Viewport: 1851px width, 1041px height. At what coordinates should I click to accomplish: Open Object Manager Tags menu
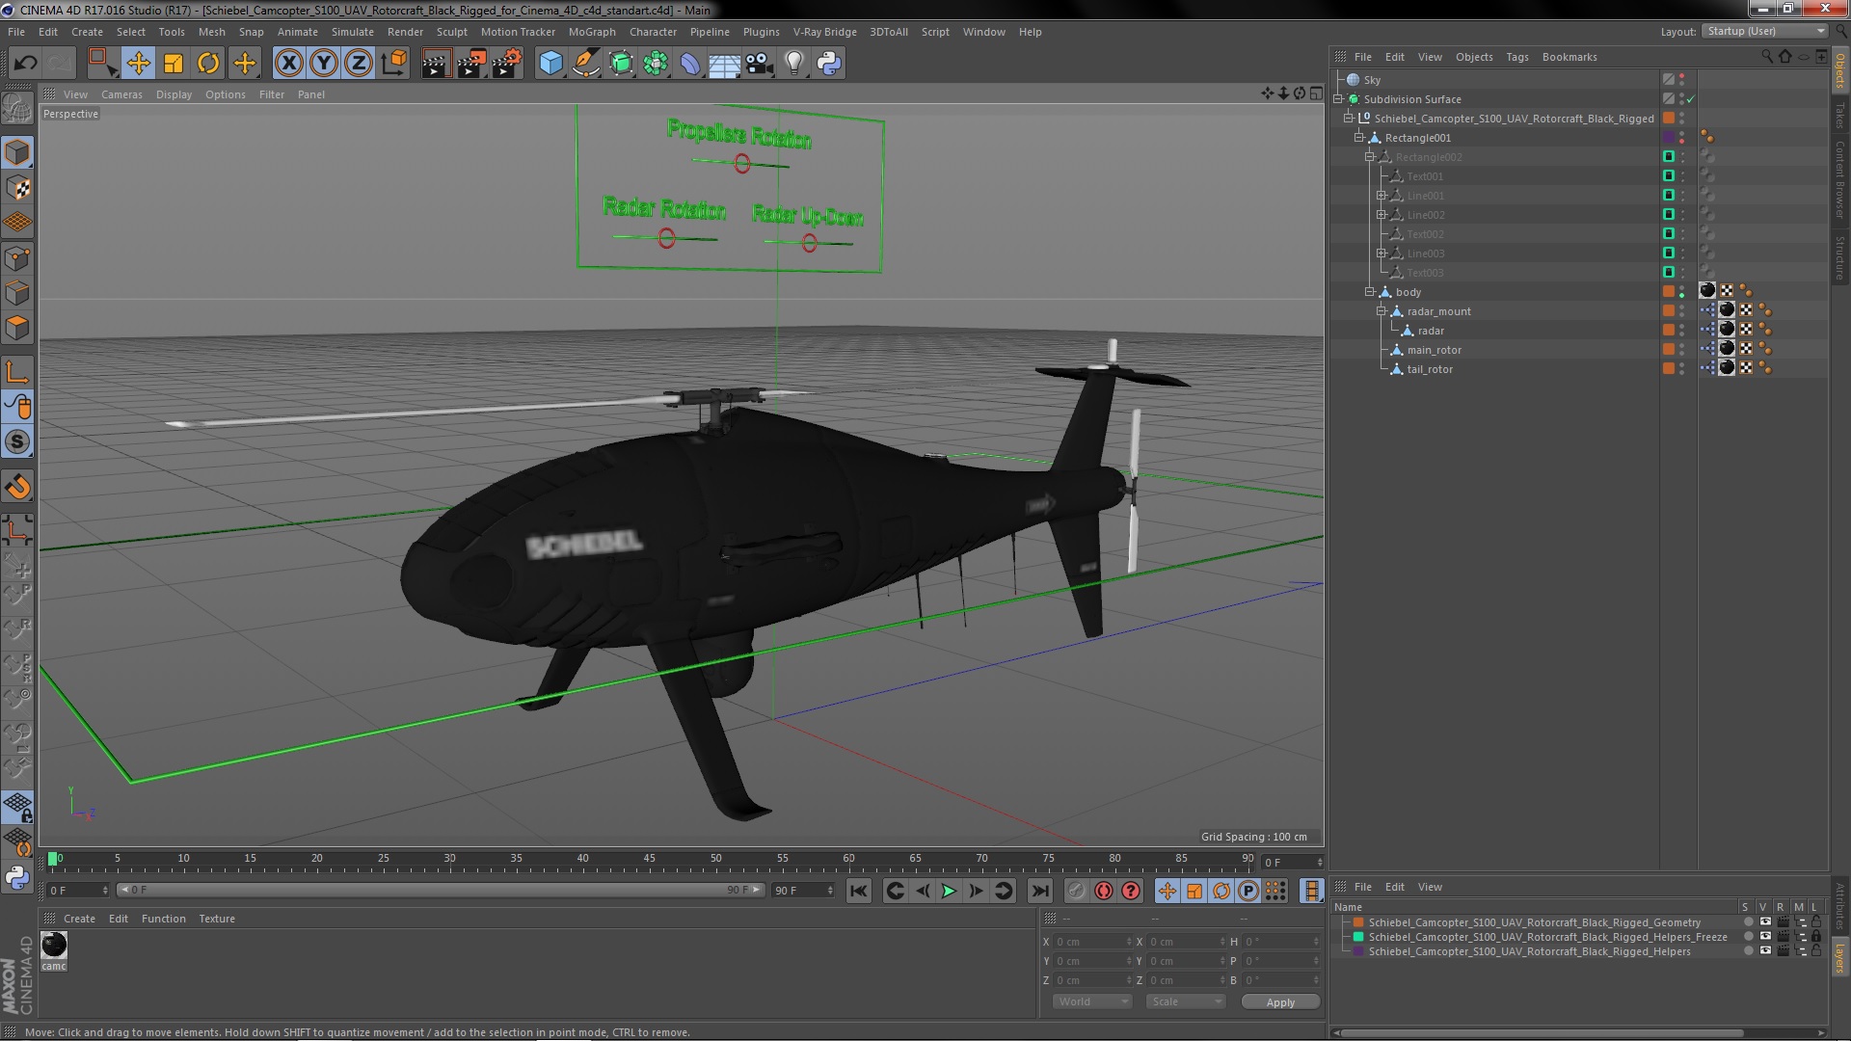pos(1517,57)
